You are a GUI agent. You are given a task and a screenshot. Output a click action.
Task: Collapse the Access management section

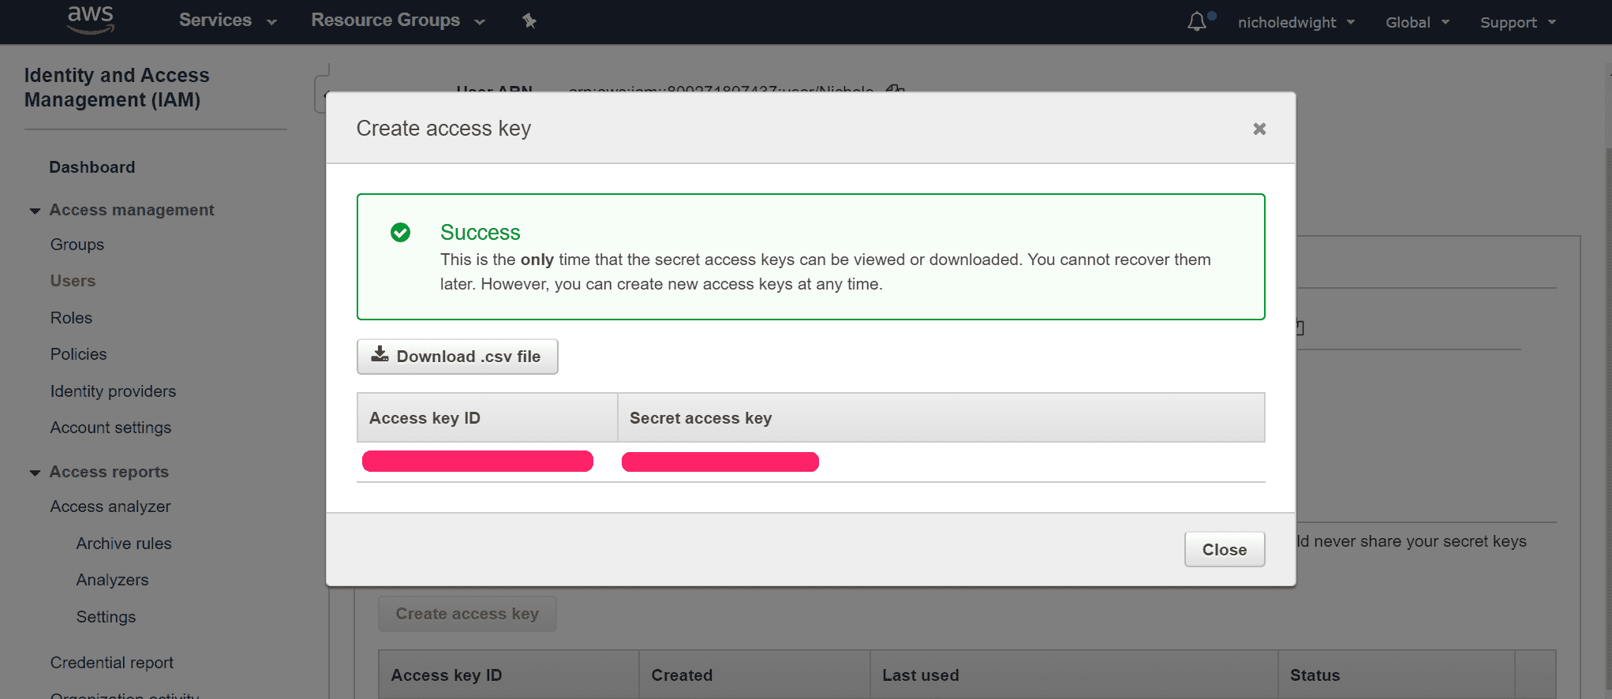tap(36, 211)
